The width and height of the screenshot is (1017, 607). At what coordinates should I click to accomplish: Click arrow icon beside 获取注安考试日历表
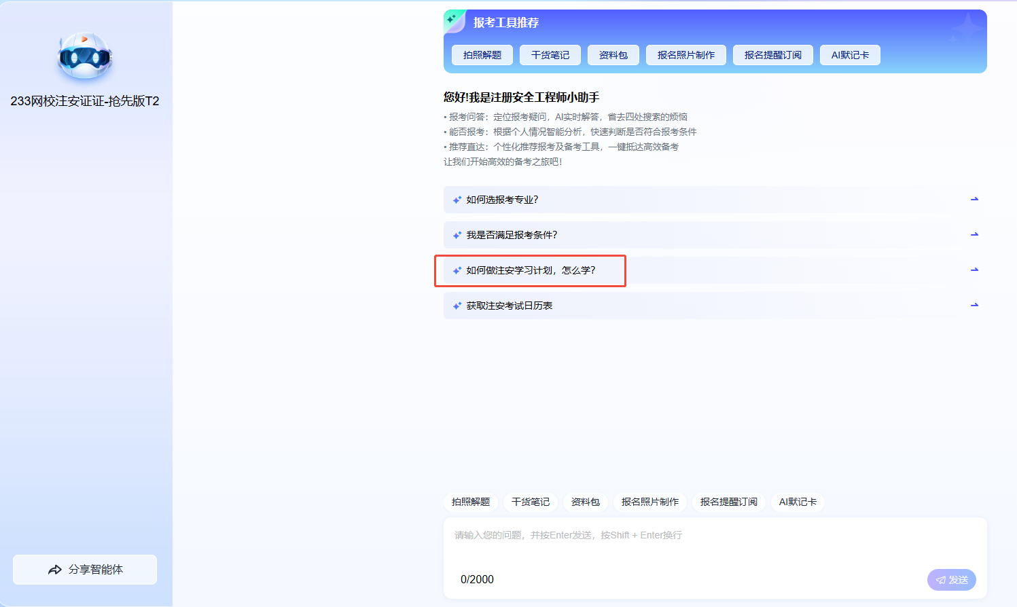(974, 306)
